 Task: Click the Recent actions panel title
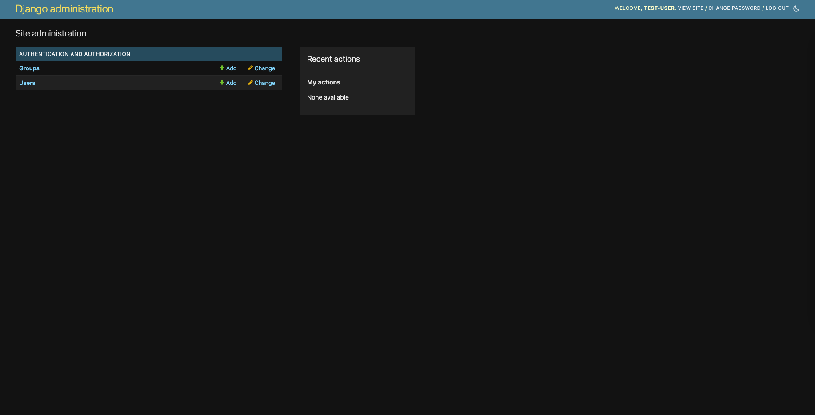(x=333, y=59)
